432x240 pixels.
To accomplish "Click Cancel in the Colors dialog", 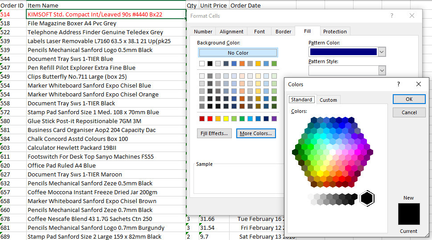I will tap(409, 112).
